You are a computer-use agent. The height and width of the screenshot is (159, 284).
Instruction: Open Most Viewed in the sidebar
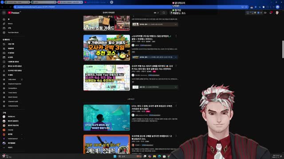(12, 97)
